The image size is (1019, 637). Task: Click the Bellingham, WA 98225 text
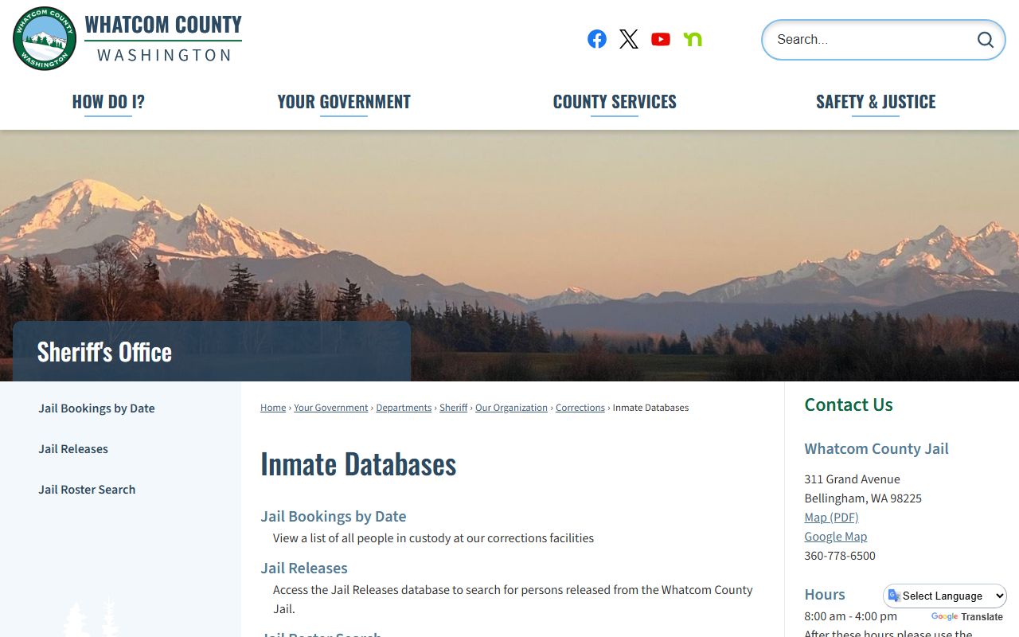click(x=863, y=498)
